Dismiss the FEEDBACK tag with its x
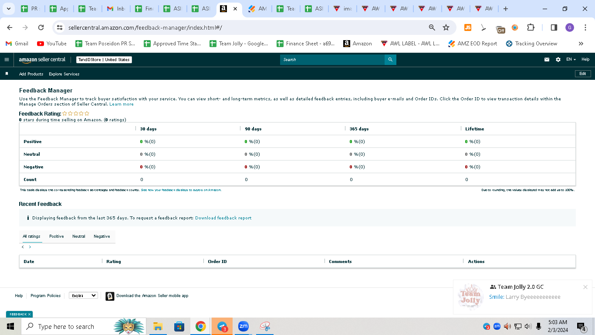 (30, 314)
